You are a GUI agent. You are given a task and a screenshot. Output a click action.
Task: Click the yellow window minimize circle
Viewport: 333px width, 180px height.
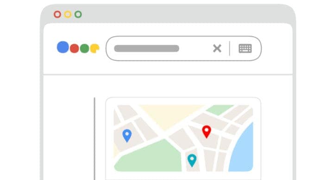pos(68,14)
